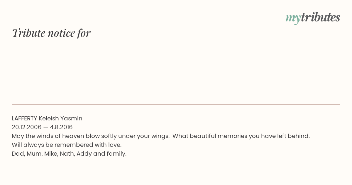The image size is (352, 185).
Task: Click the surname LAFFERTY
Action: click(24, 119)
